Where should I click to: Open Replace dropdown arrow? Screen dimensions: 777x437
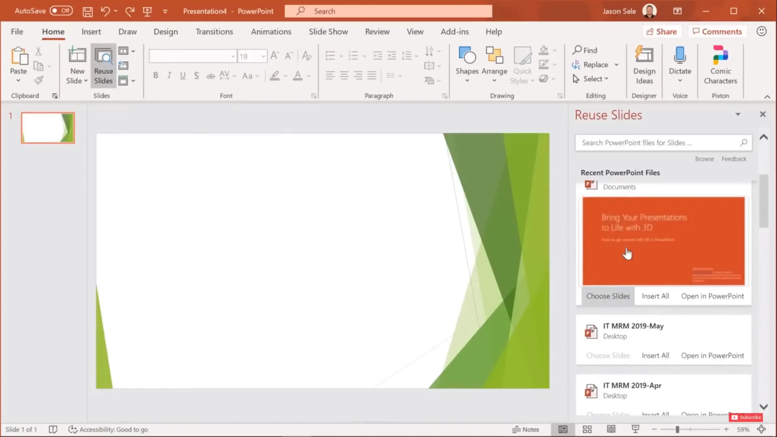(616, 65)
